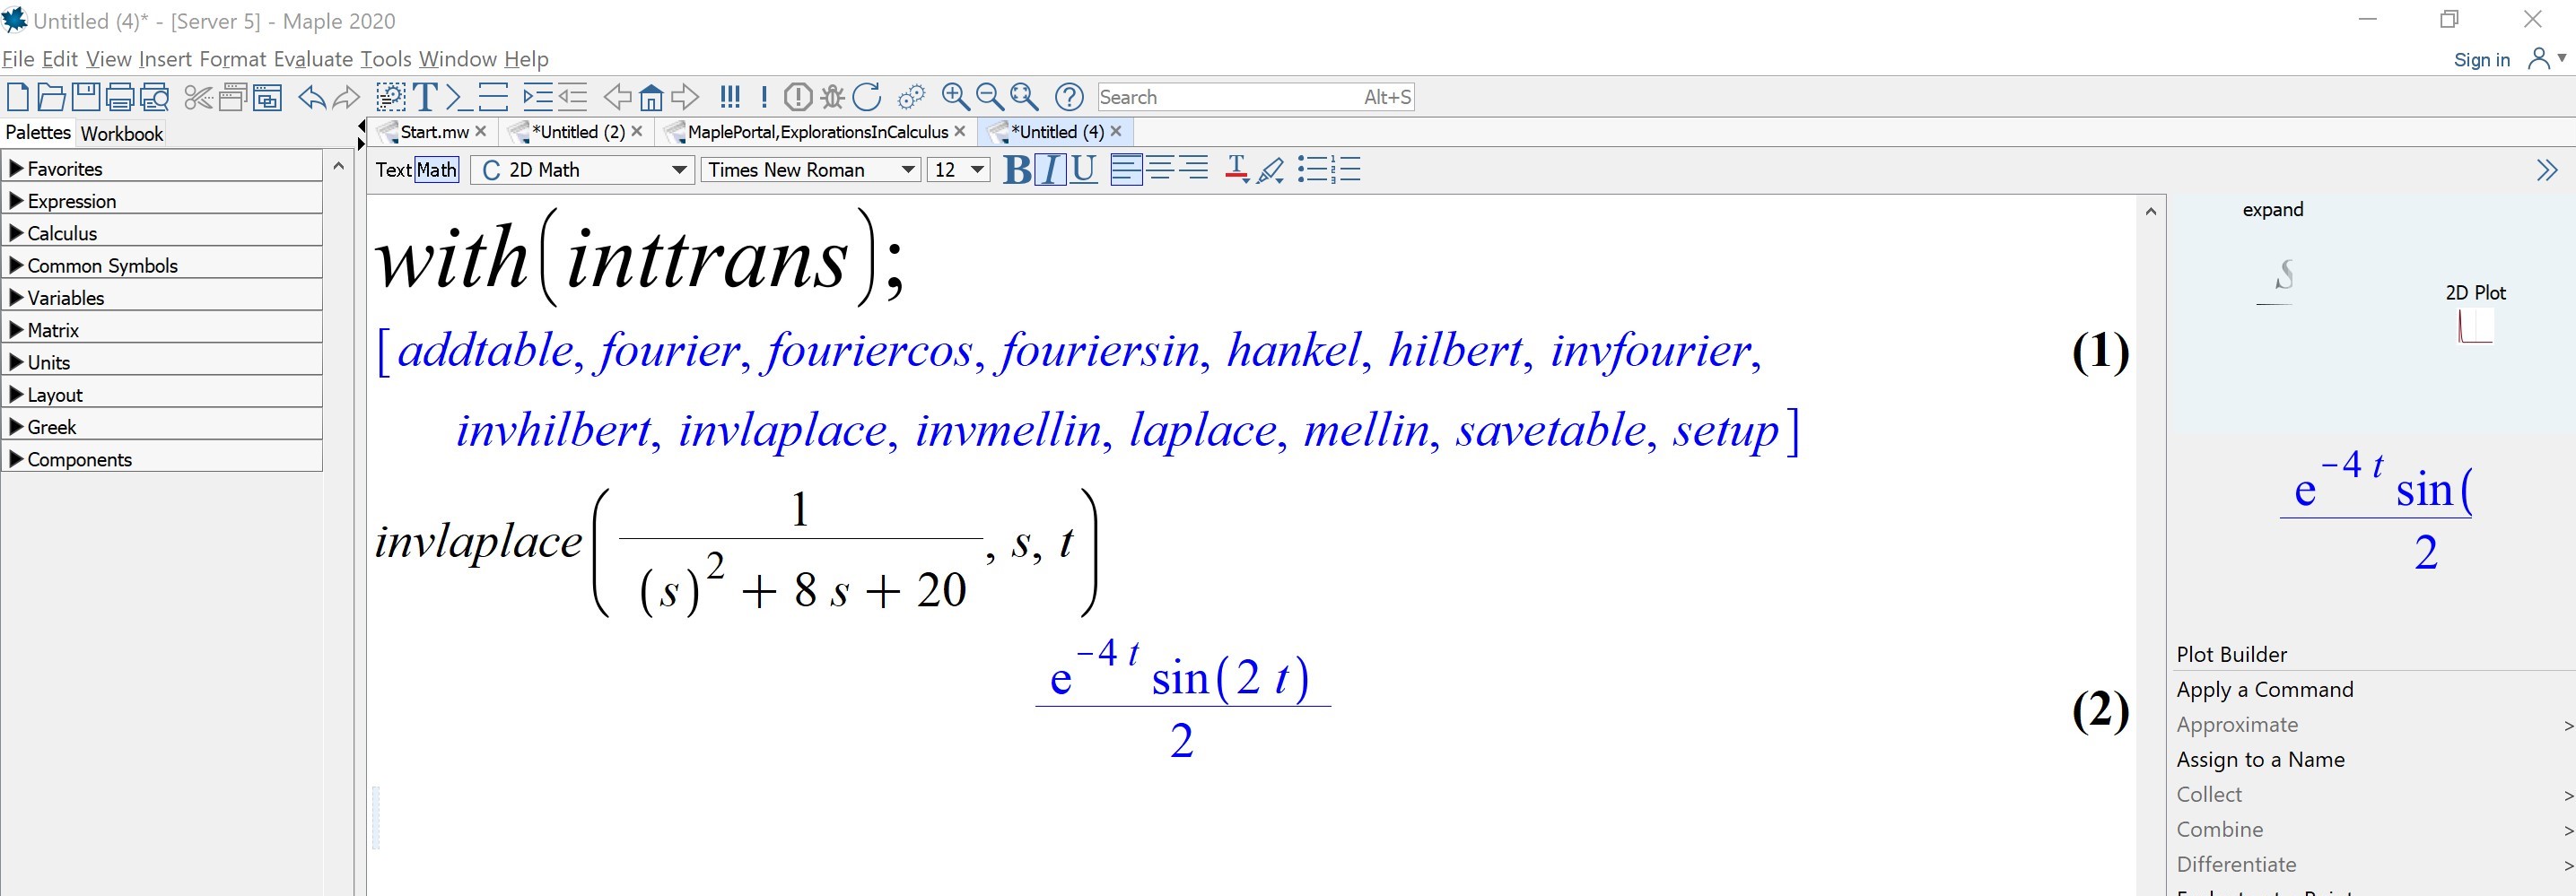Go to the home page via the house icon
This screenshot has width=2576, height=896.
pyautogui.click(x=651, y=97)
